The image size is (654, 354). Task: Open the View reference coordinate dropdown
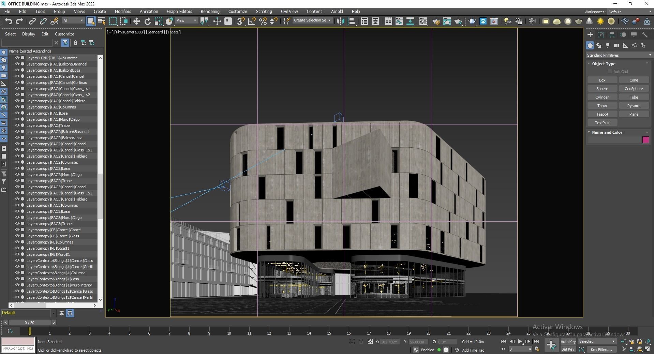click(187, 20)
